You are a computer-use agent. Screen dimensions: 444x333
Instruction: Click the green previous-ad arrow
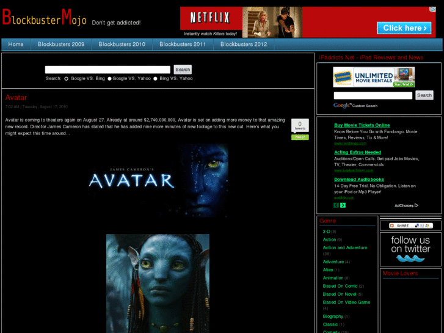click(336, 205)
